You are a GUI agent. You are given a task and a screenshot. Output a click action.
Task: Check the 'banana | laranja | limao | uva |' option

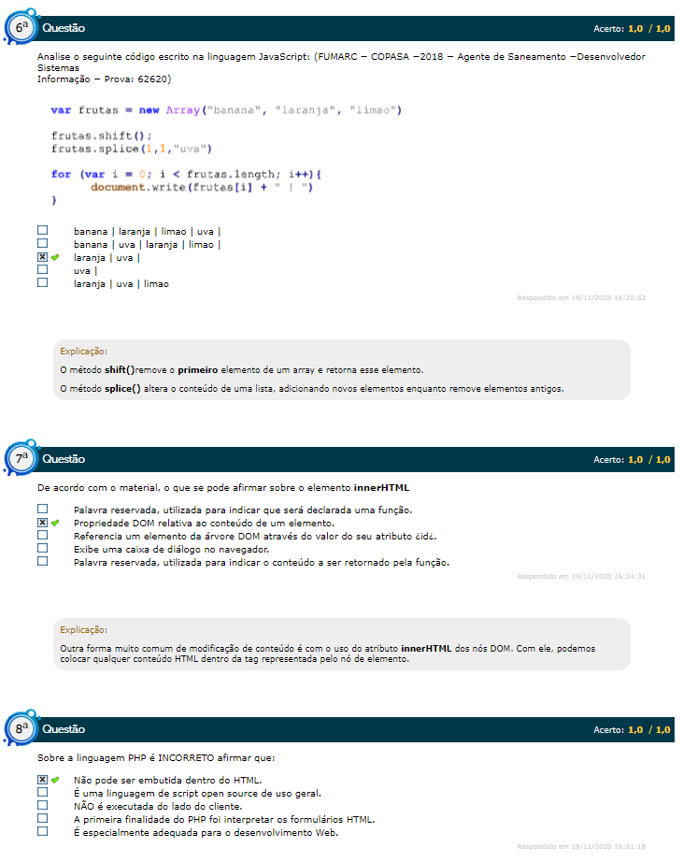pyautogui.click(x=42, y=231)
